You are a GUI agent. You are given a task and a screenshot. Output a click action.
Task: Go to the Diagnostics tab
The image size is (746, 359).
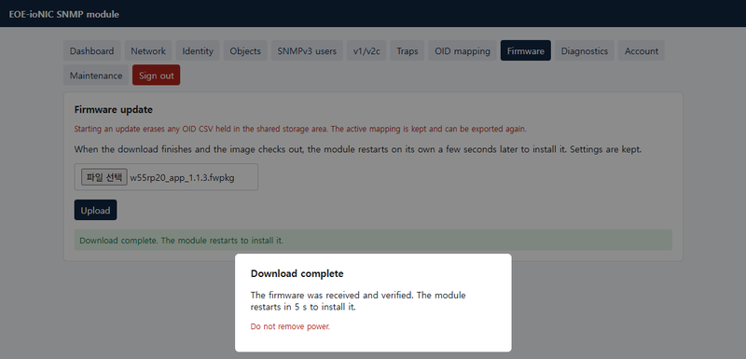pyautogui.click(x=585, y=51)
